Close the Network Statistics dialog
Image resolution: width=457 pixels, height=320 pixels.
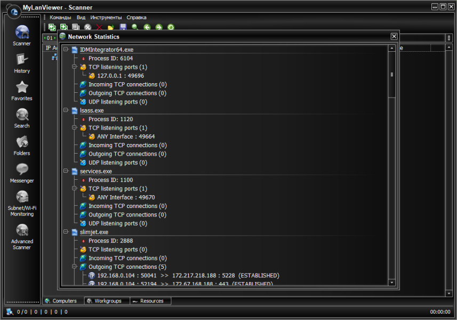click(x=394, y=36)
